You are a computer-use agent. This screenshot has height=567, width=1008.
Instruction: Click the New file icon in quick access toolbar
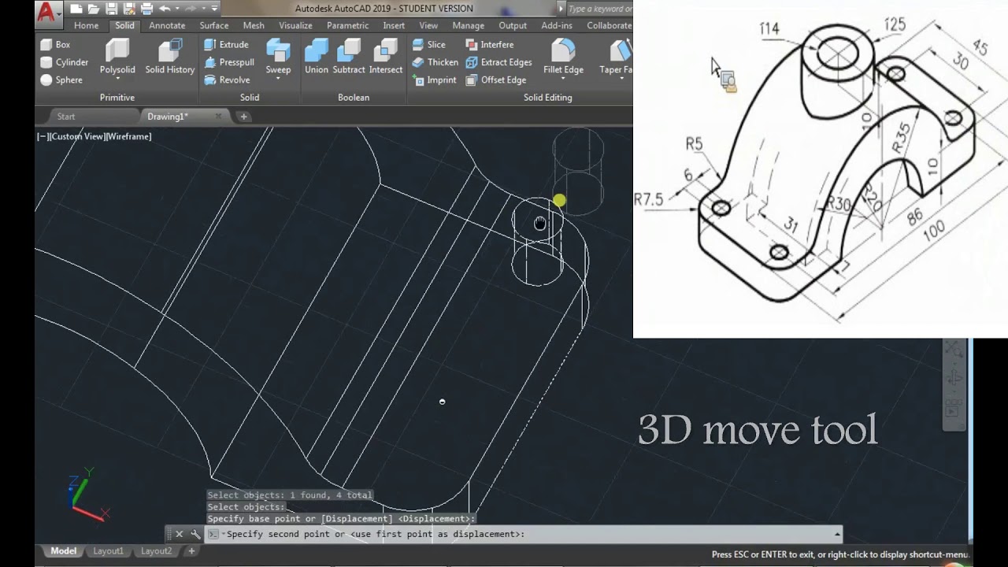[76, 9]
